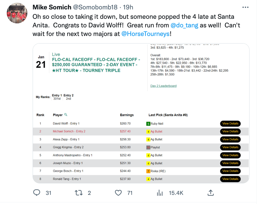Click the Mike Somich display name
261x204 pixels.
click(52, 7)
